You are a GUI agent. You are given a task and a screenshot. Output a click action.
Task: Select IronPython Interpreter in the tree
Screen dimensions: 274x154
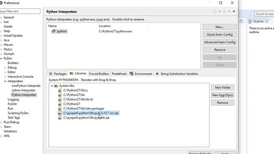click(26, 86)
